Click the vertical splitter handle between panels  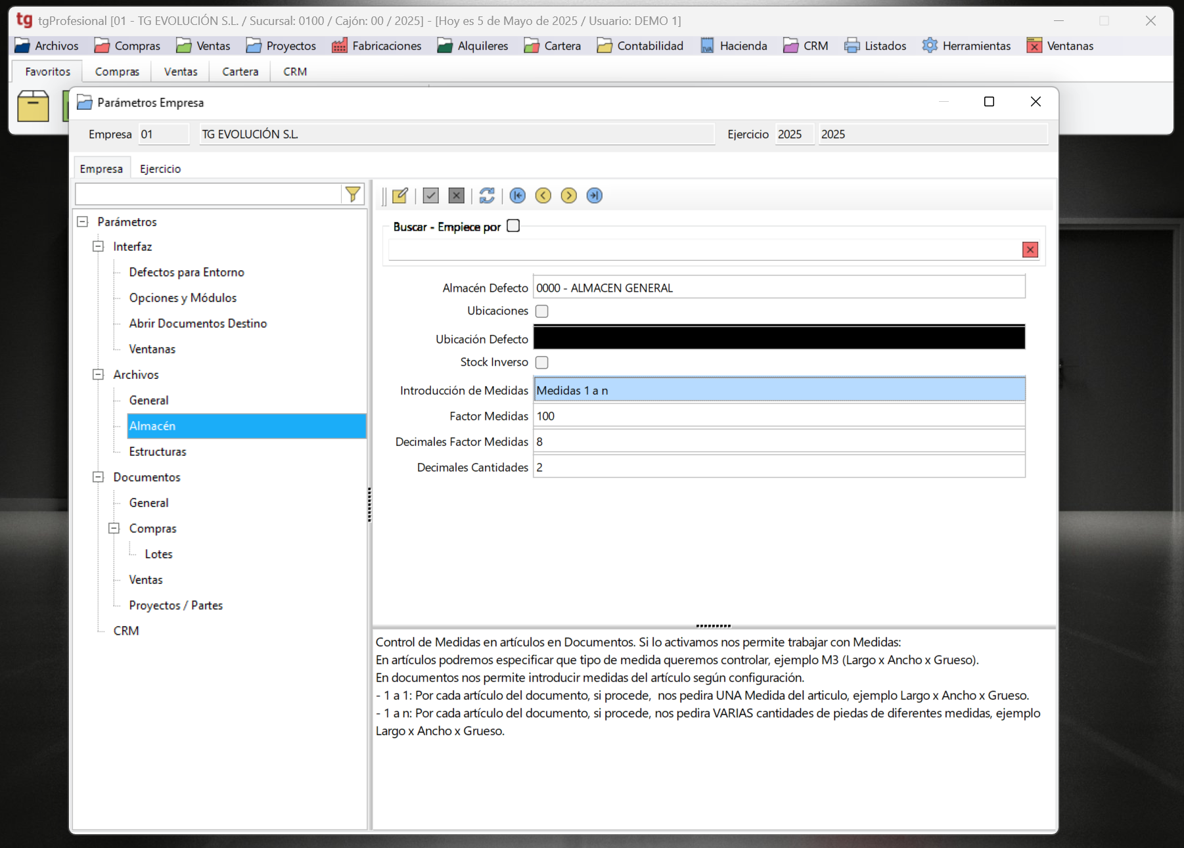click(370, 504)
